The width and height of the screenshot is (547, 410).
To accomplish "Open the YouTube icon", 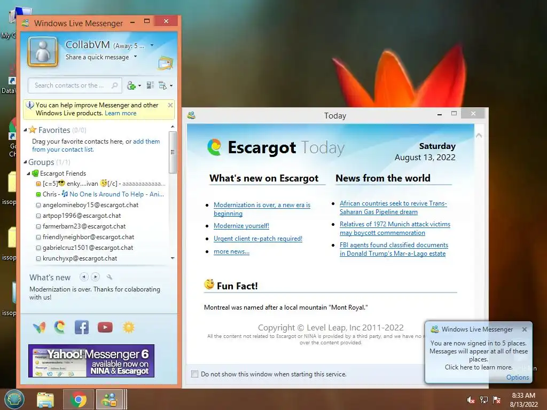I will pos(105,327).
